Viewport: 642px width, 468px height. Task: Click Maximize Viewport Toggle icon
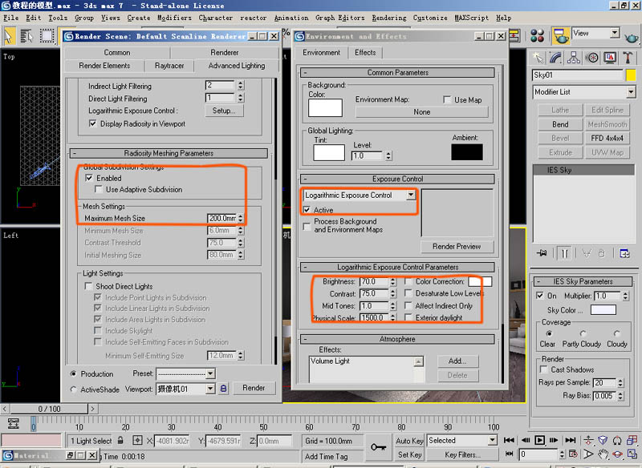[632, 454]
